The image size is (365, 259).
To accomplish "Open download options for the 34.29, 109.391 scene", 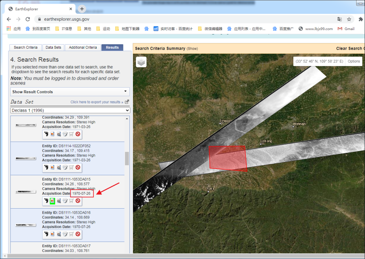I will [x=65, y=134].
